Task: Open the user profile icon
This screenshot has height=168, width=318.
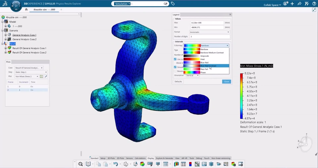Action: click(285, 4)
